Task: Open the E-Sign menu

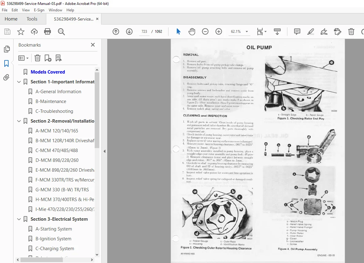Action: 39,10
